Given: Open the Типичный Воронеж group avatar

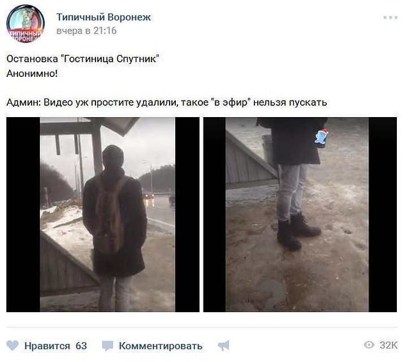Looking at the screenshot, I should (x=25, y=24).
